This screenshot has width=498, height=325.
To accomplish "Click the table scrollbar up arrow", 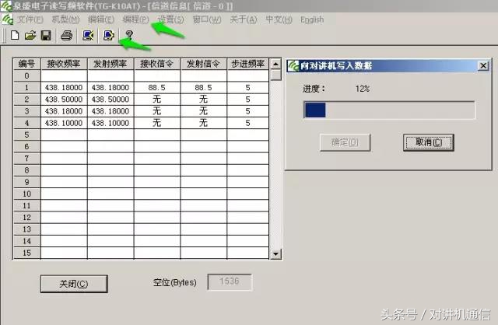I will (x=275, y=64).
